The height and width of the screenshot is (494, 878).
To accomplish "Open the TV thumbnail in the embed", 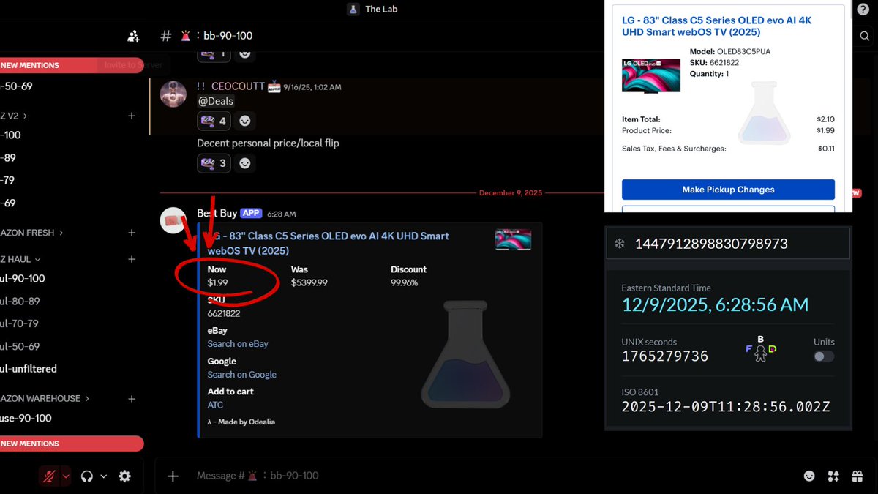I will pos(513,239).
